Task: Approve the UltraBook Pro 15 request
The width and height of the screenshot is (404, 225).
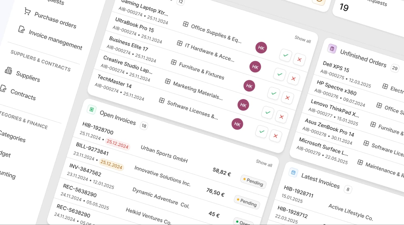Action: (x=280, y=74)
